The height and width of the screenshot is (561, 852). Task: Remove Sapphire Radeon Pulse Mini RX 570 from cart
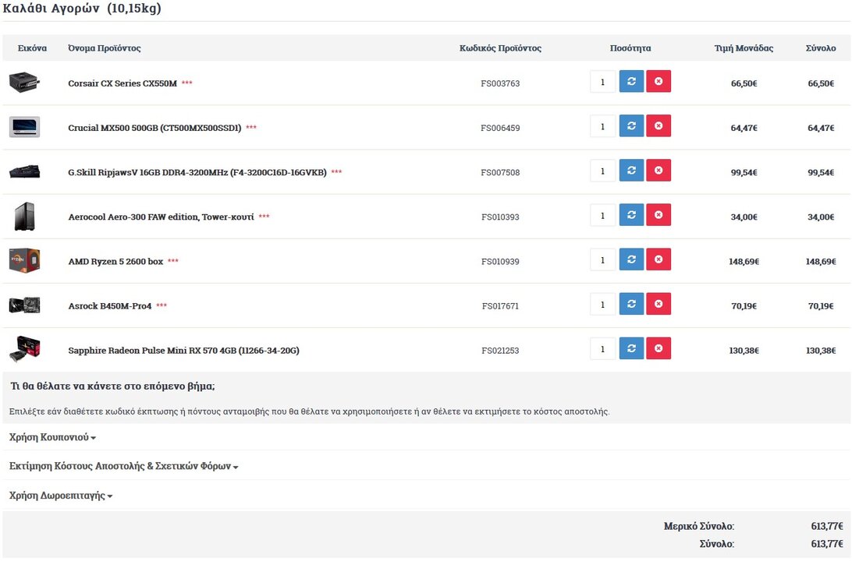[x=659, y=348]
